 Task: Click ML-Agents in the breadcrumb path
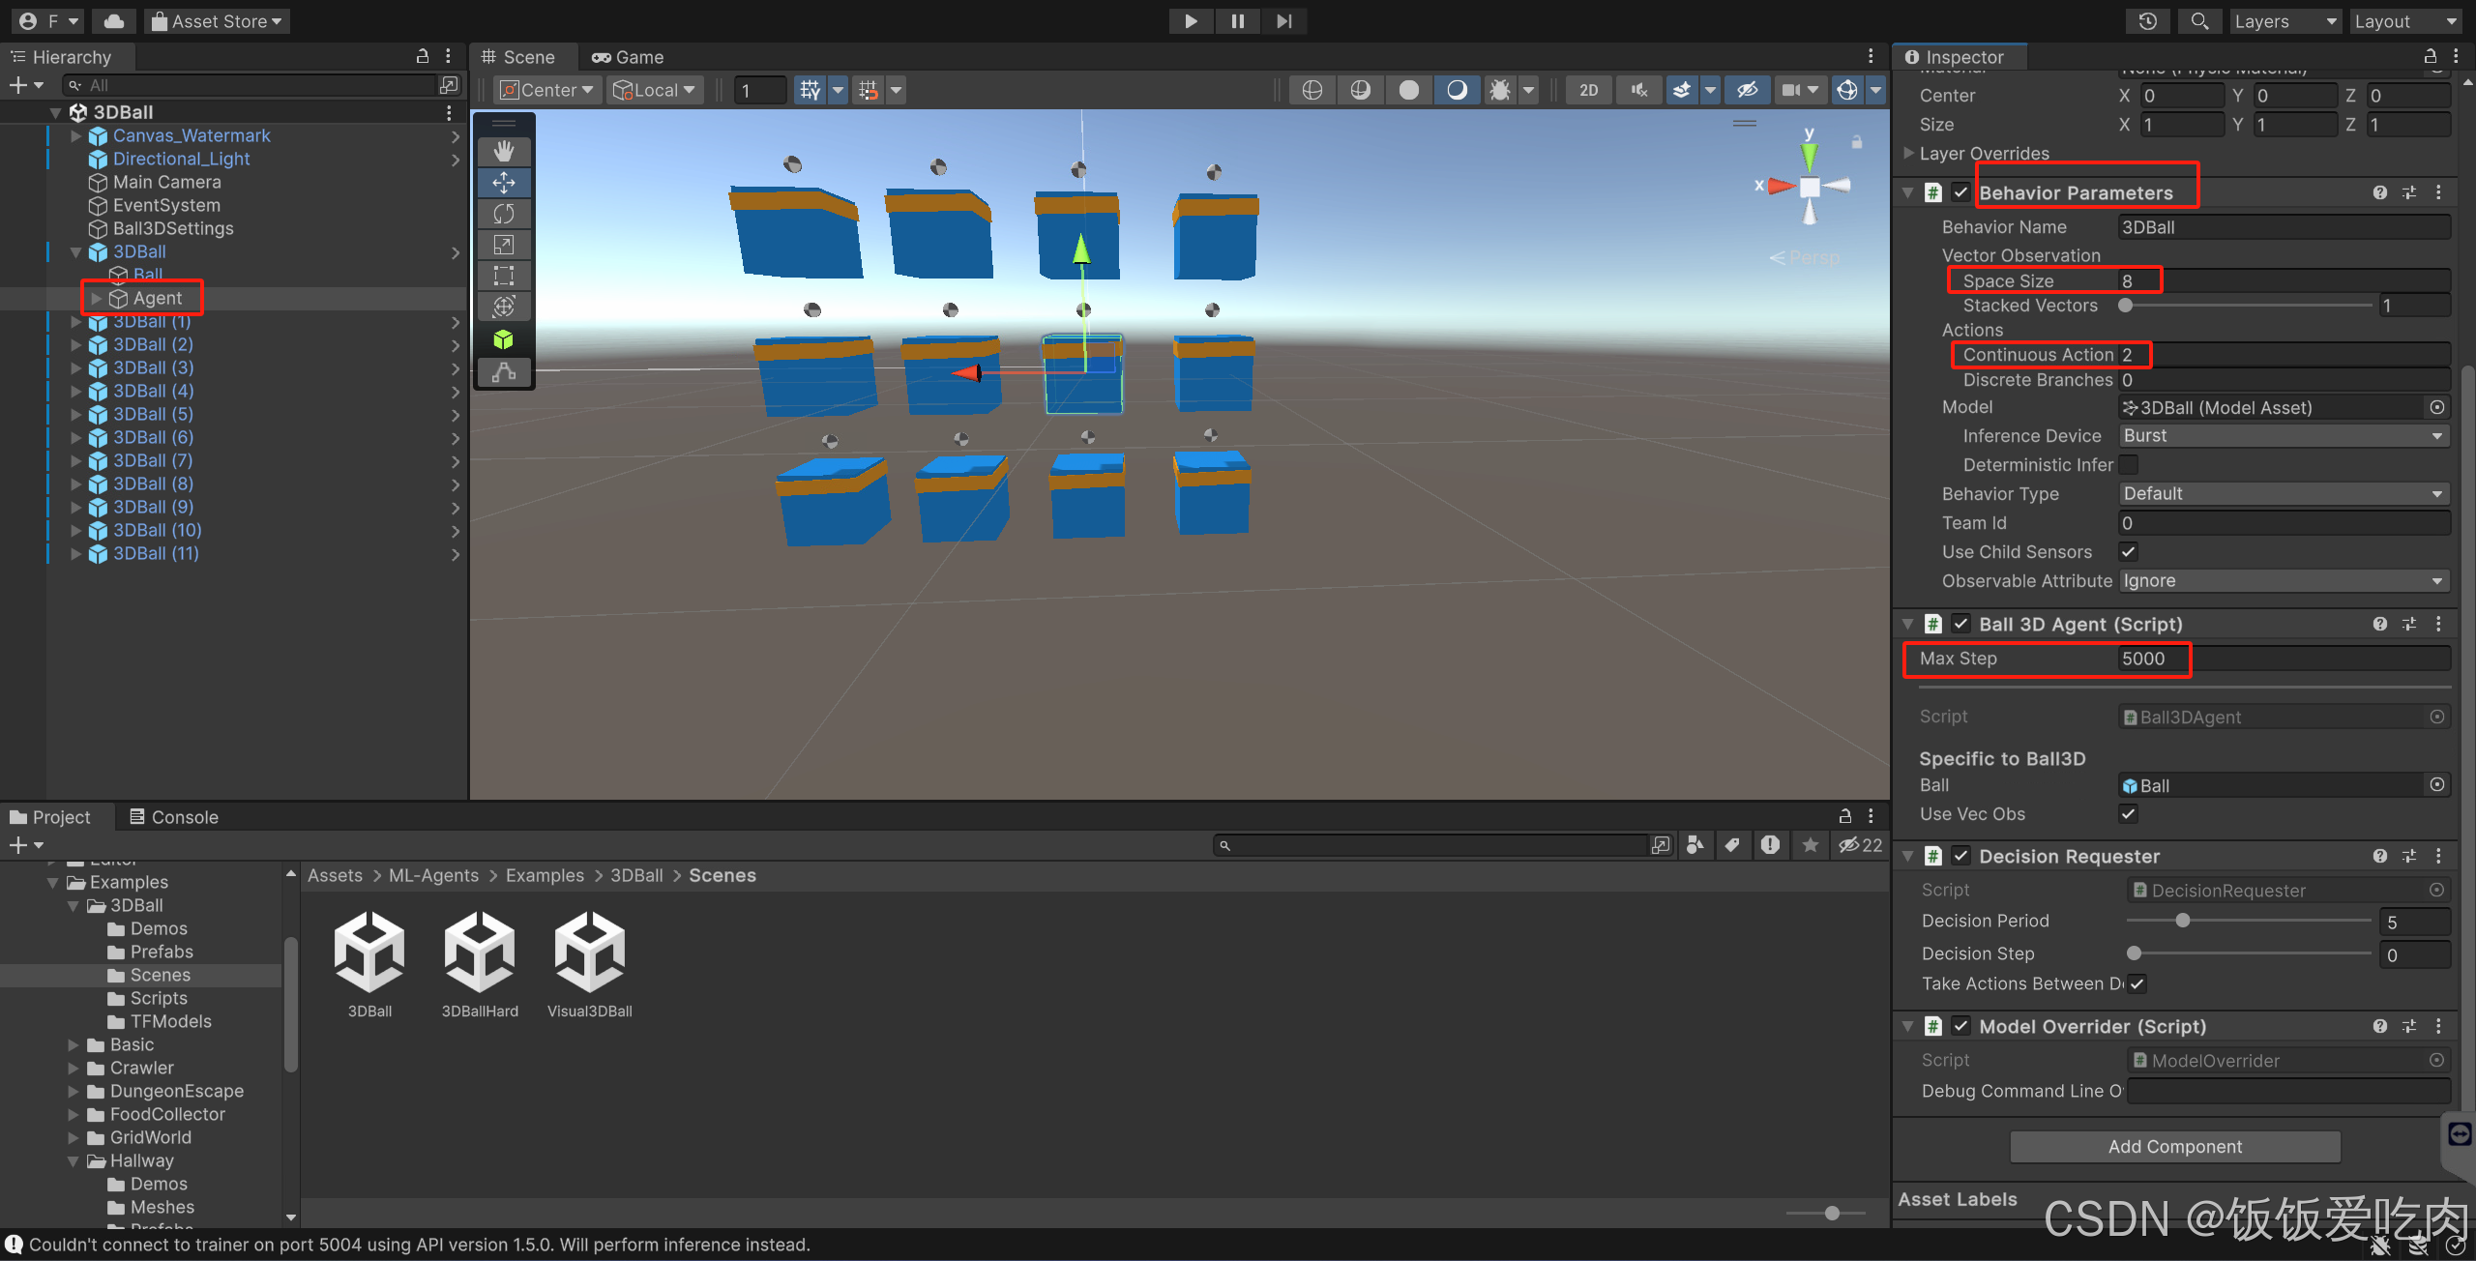(433, 875)
